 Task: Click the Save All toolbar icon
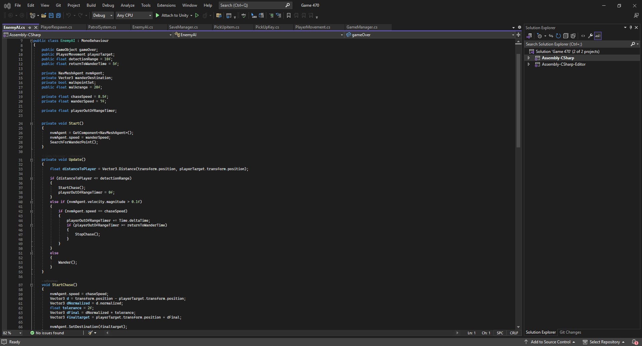pos(58,15)
